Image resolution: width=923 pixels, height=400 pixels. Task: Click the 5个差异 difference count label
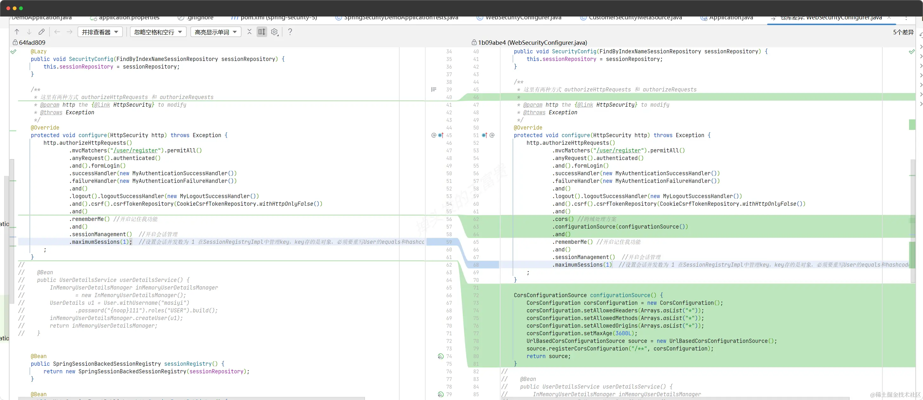[x=903, y=32]
